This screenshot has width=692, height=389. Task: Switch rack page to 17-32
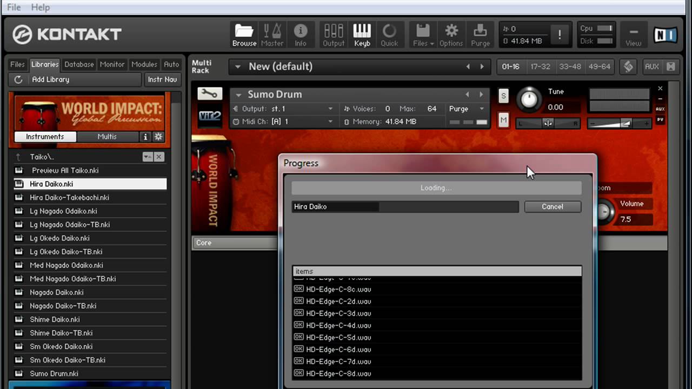click(x=540, y=66)
